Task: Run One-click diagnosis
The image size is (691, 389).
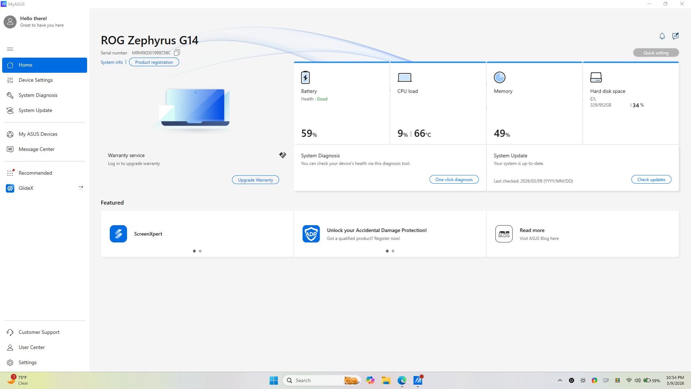Action: [x=454, y=179]
